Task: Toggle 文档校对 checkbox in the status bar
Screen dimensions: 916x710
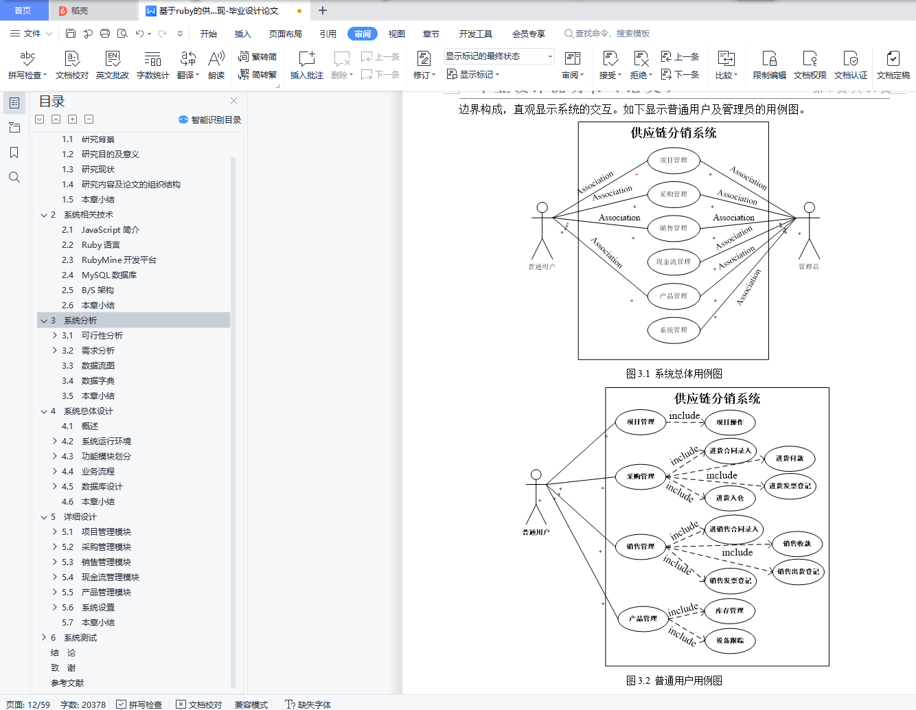Action: 199,705
